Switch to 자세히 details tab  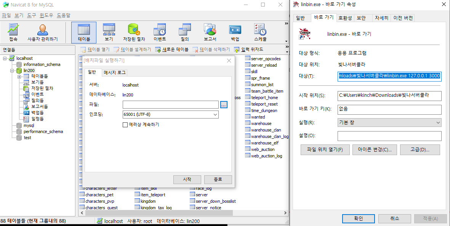click(381, 18)
